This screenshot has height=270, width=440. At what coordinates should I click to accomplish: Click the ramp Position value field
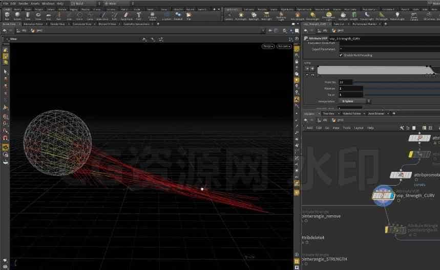[351, 88]
